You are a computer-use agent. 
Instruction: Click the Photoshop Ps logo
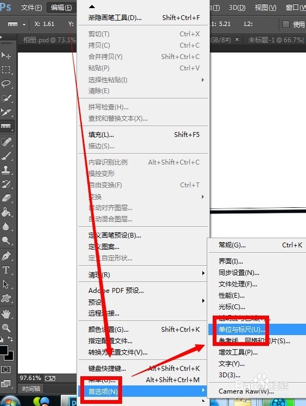tap(6, 7)
